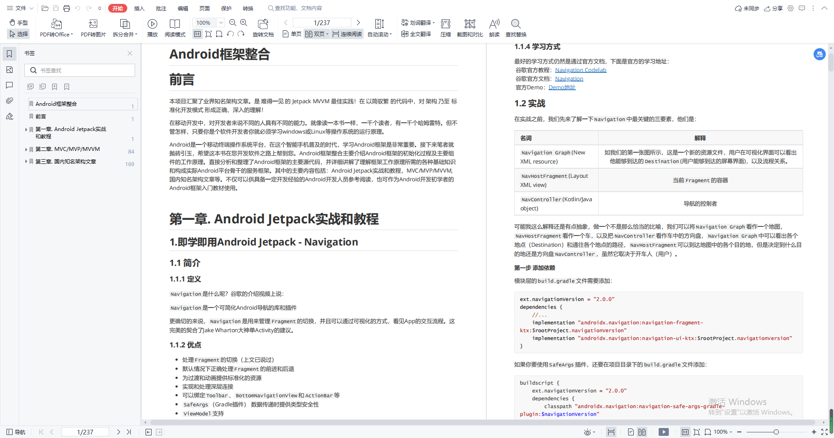
Task: Open the Navigation Codelab link
Action: point(581,70)
